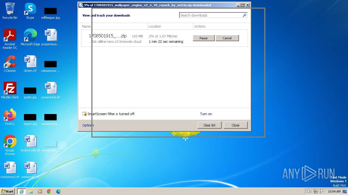The image size is (348, 195).
Task: Select somerental.rtf desktop file
Action: [51, 90]
